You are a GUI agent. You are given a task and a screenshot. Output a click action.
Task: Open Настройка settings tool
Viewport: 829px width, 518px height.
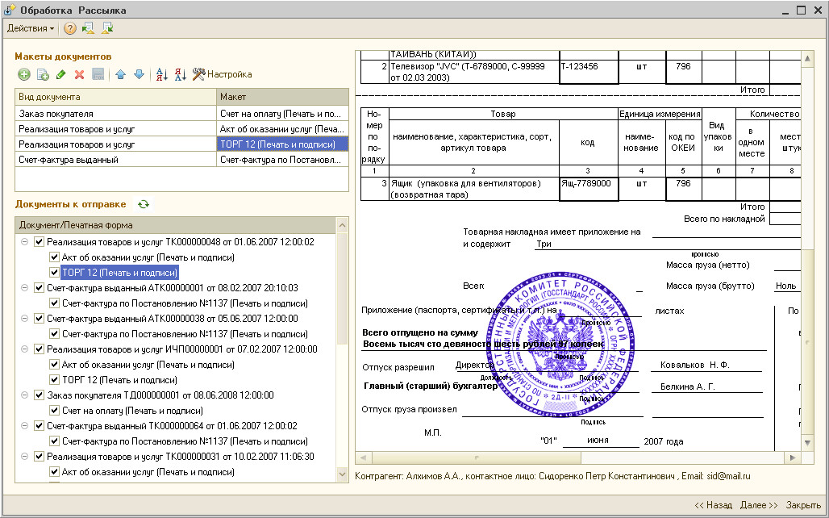click(x=222, y=74)
